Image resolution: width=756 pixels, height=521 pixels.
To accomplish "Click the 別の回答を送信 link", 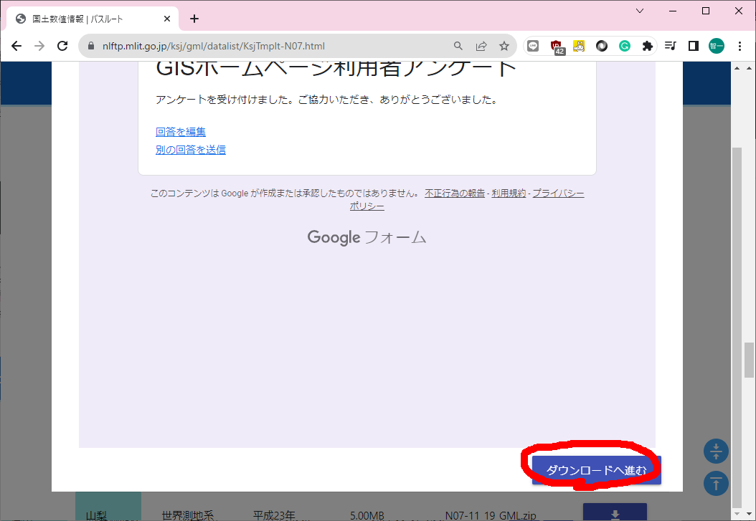I will click(191, 150).
